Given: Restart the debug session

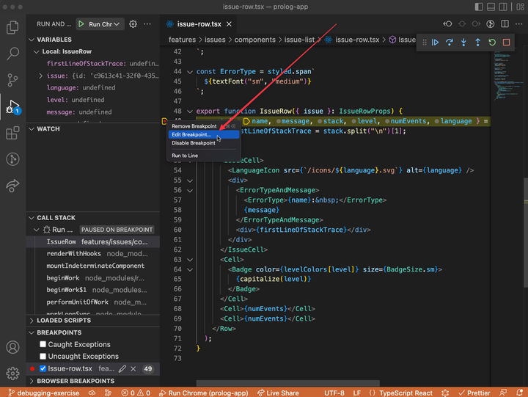Looking at the screenshot, I should (x=492, y=43).
